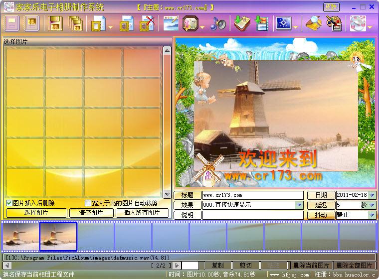Screen dimensions: 379x279
Task: Click the windmill preview image
Action: coord(276,116)
